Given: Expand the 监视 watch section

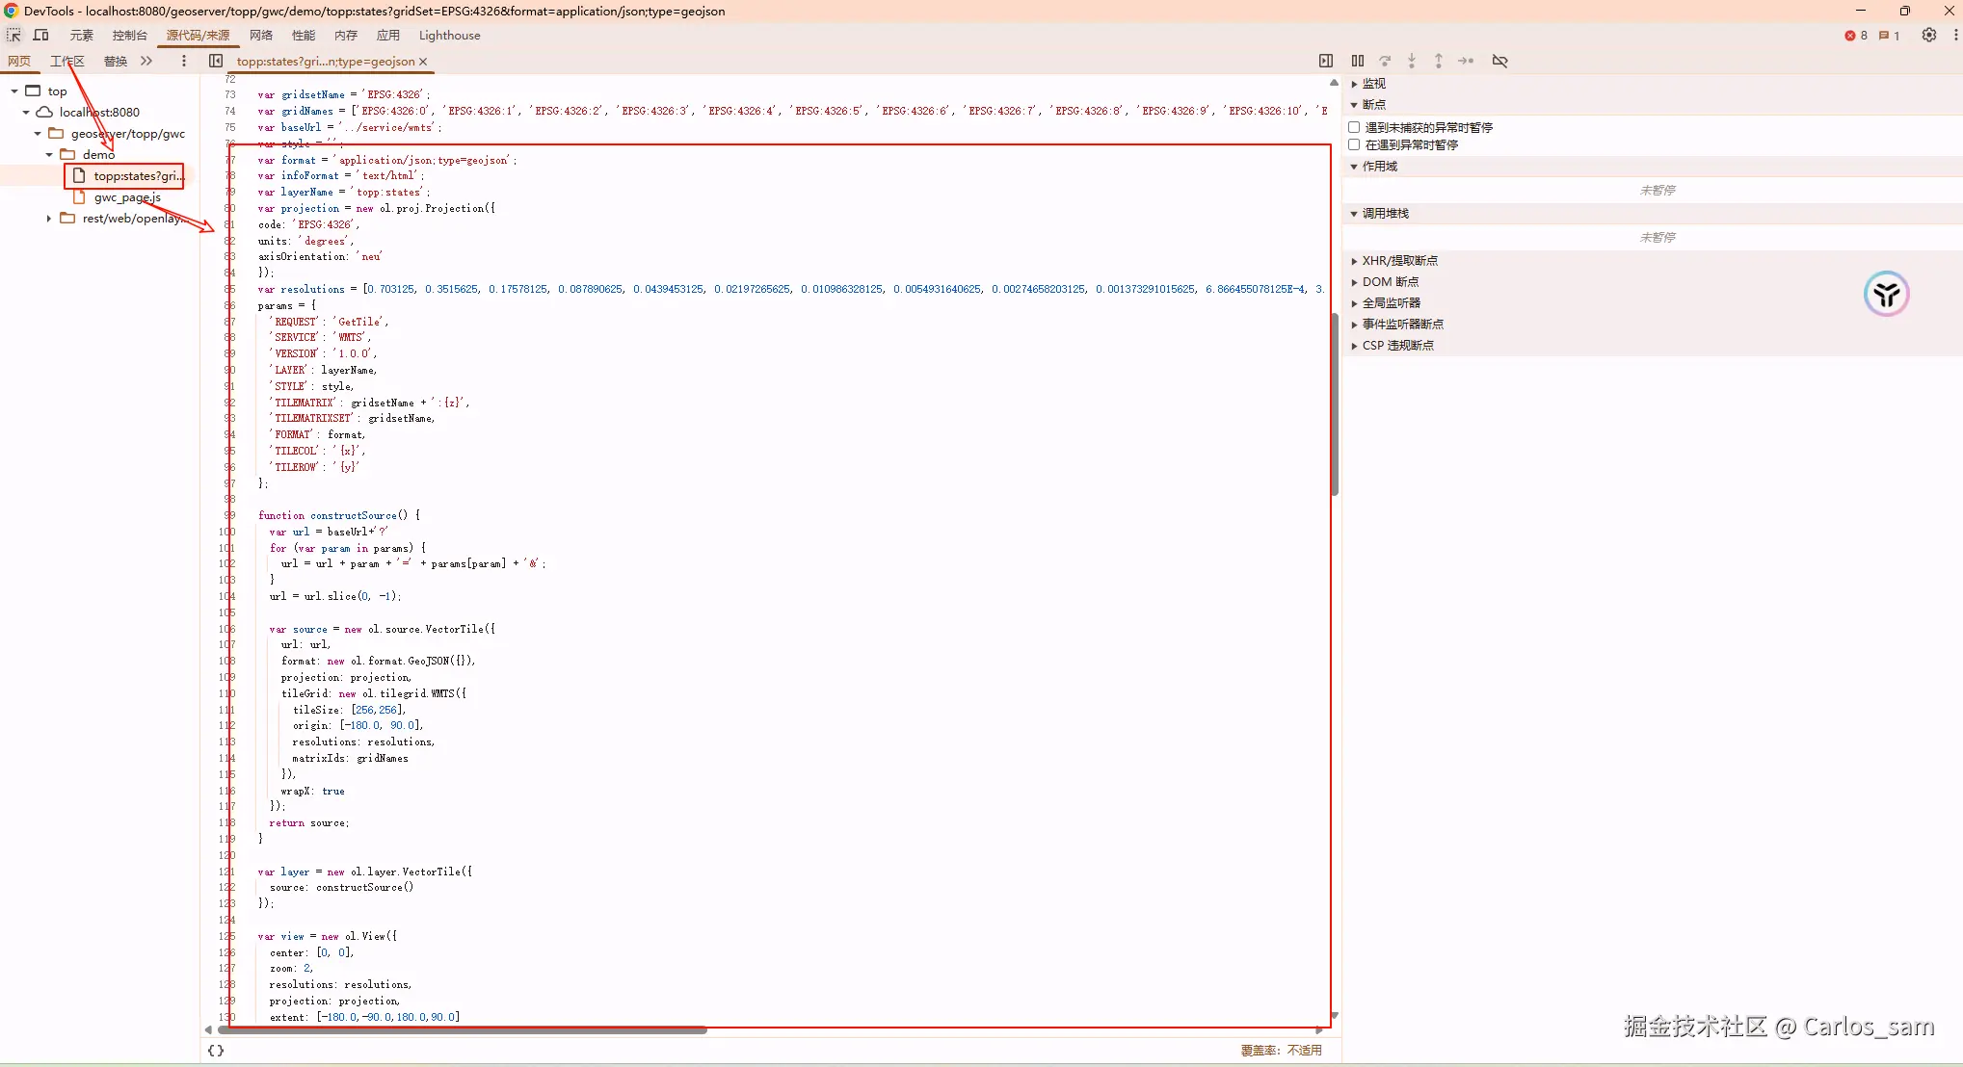Looking at the screenshot, I should tap(1373, 84).
